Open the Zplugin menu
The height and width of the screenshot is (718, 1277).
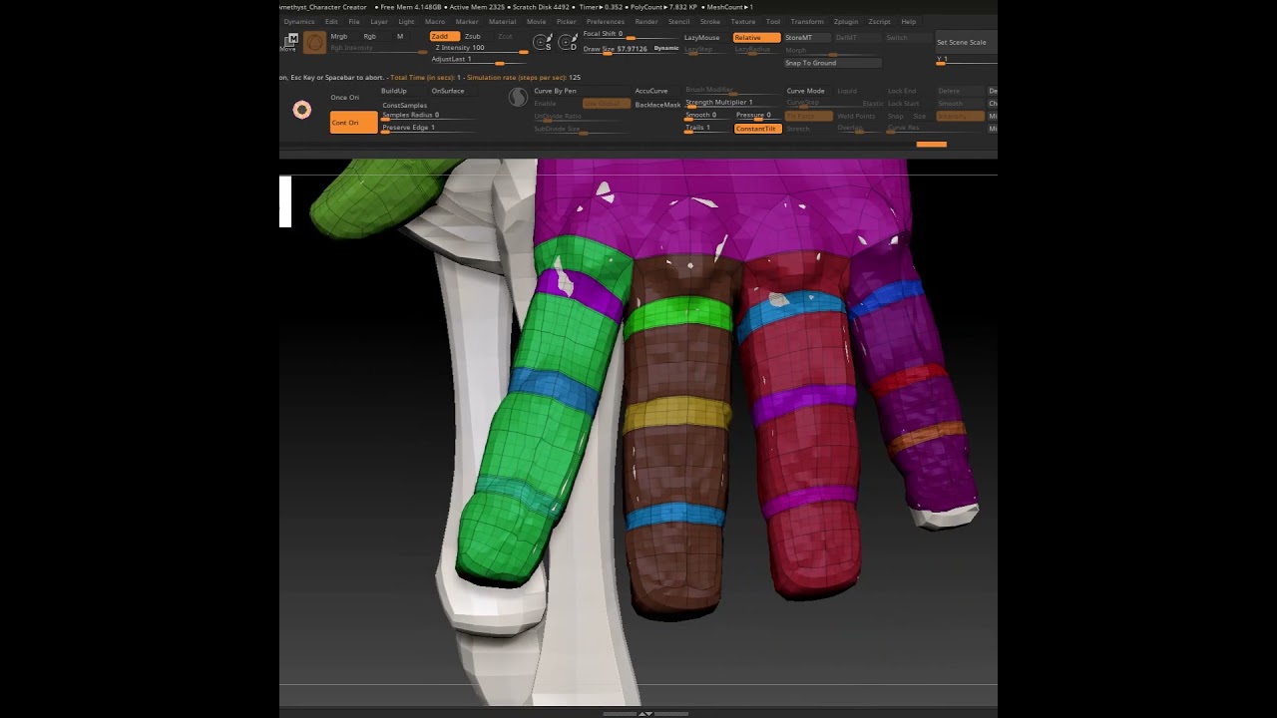(845, 22)
